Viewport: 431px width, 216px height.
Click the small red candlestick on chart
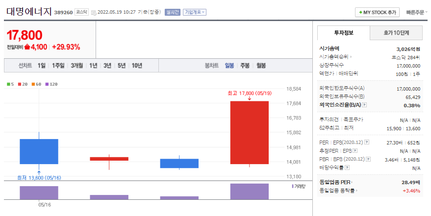[109, 159]
